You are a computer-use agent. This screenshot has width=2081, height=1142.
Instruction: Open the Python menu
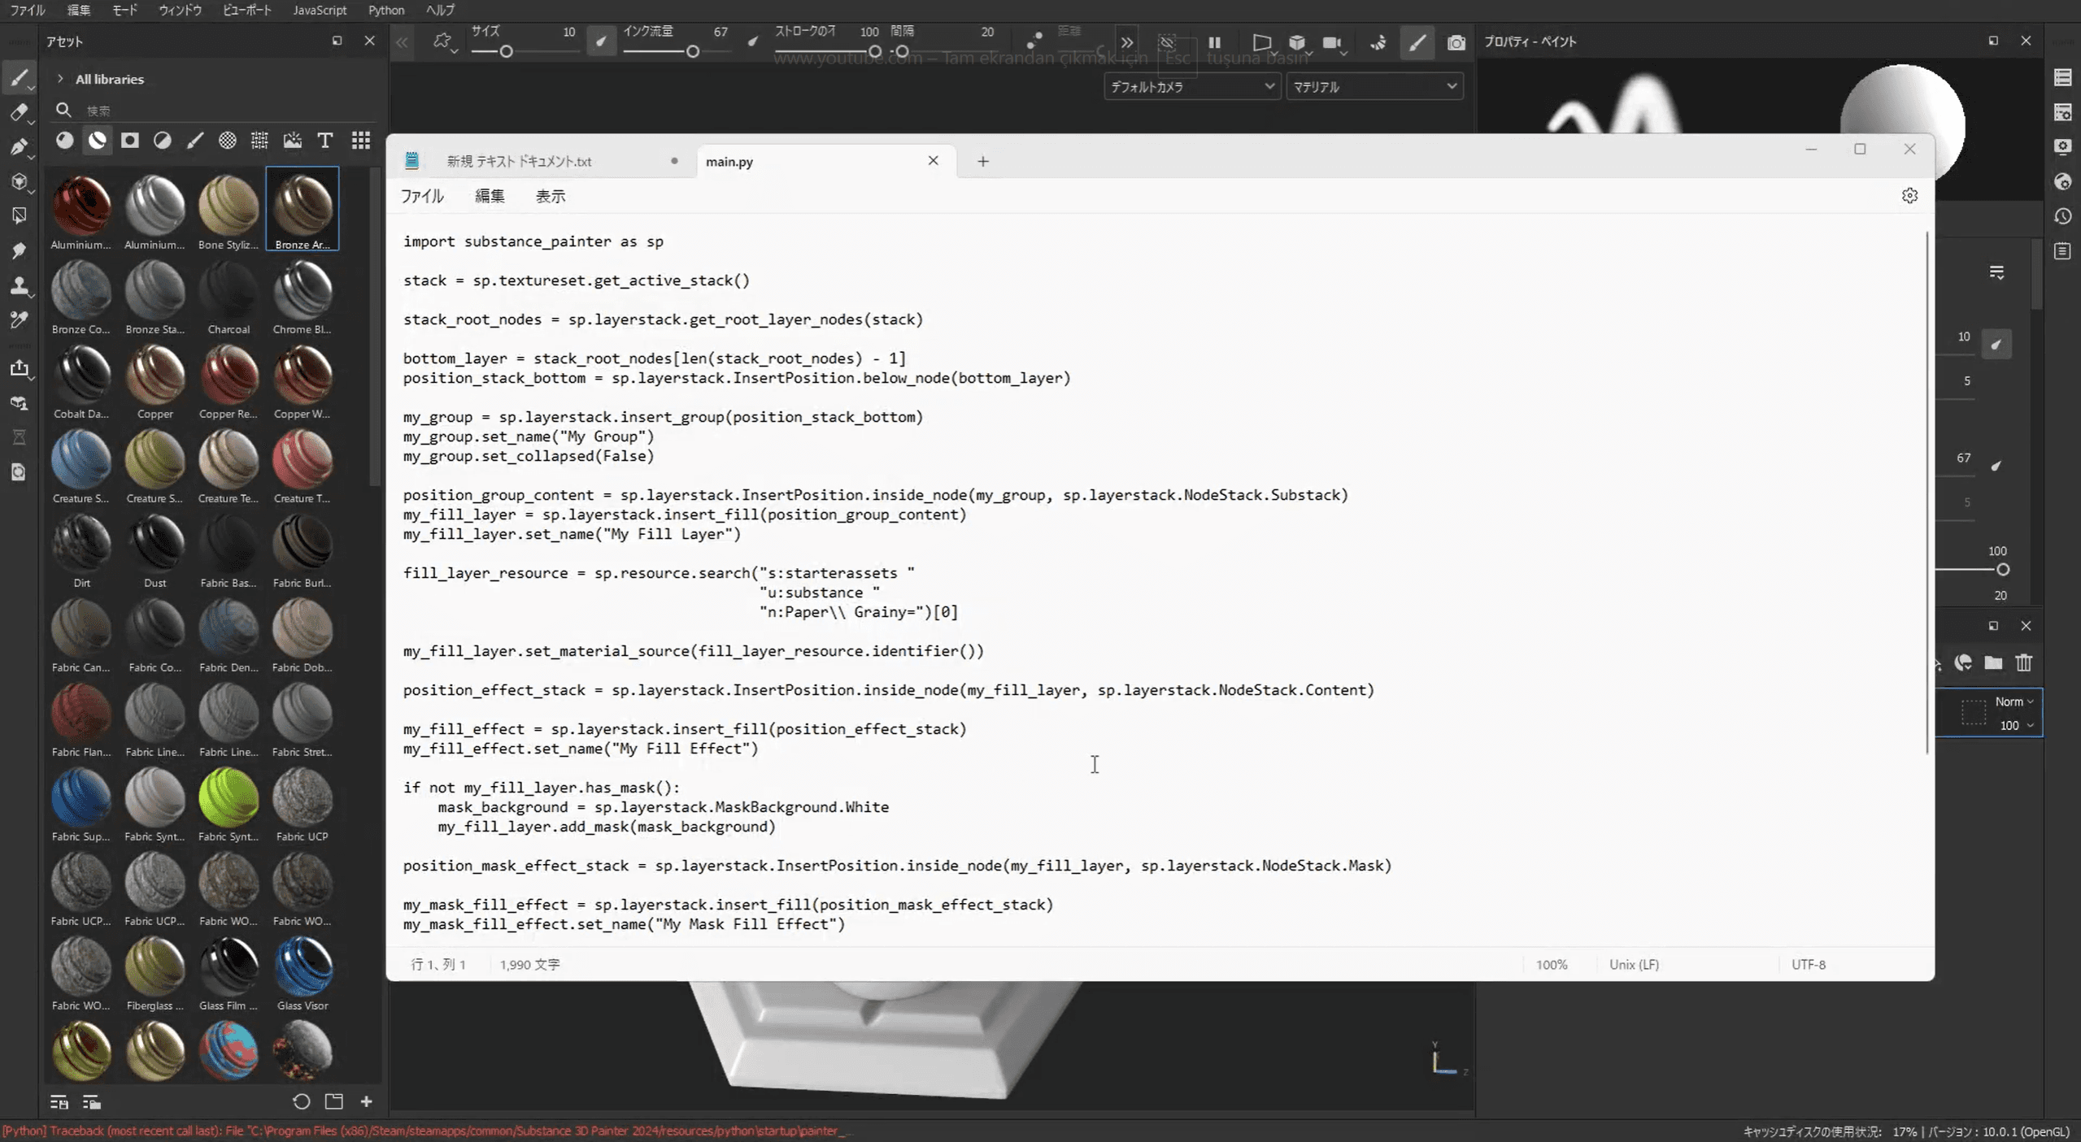[x=385, y=10]
